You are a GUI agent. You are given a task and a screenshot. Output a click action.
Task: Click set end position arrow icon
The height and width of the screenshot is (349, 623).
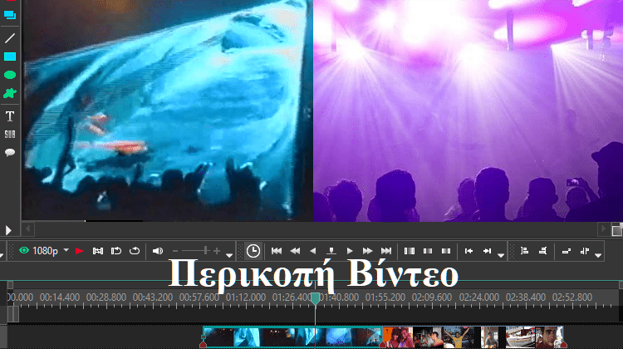487,251
